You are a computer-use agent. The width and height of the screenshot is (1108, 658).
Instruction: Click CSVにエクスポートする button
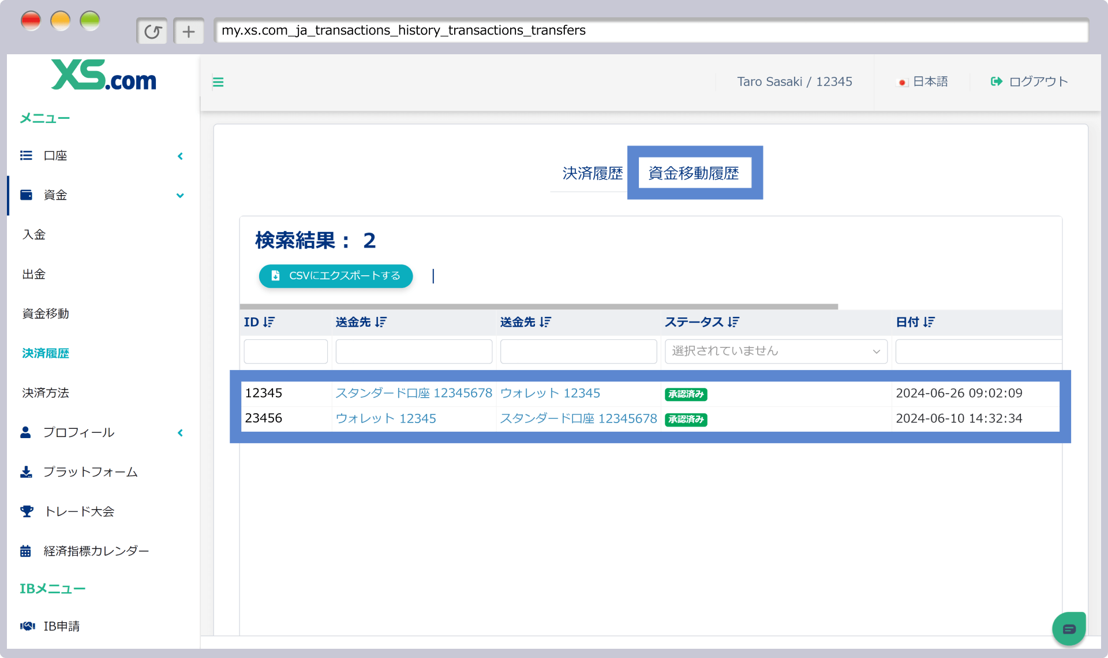pos(336,276)
